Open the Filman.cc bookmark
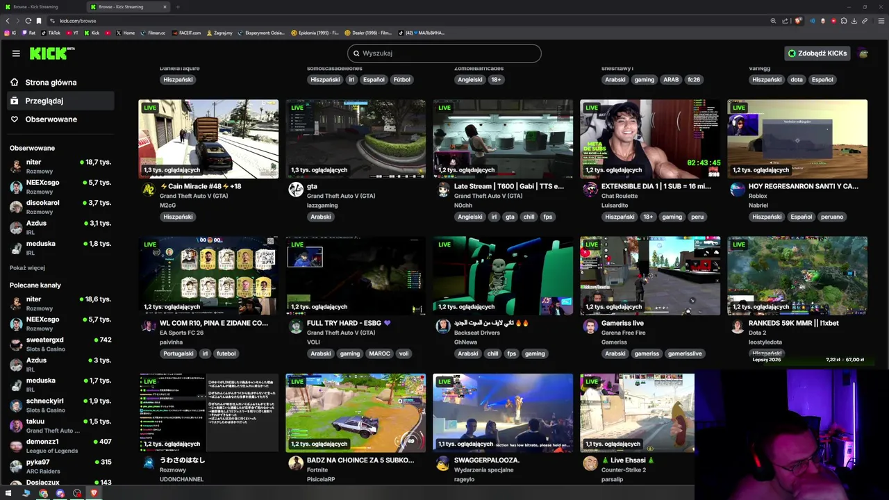Viewport: 889px width, 500px height. [x=153, y=33]
